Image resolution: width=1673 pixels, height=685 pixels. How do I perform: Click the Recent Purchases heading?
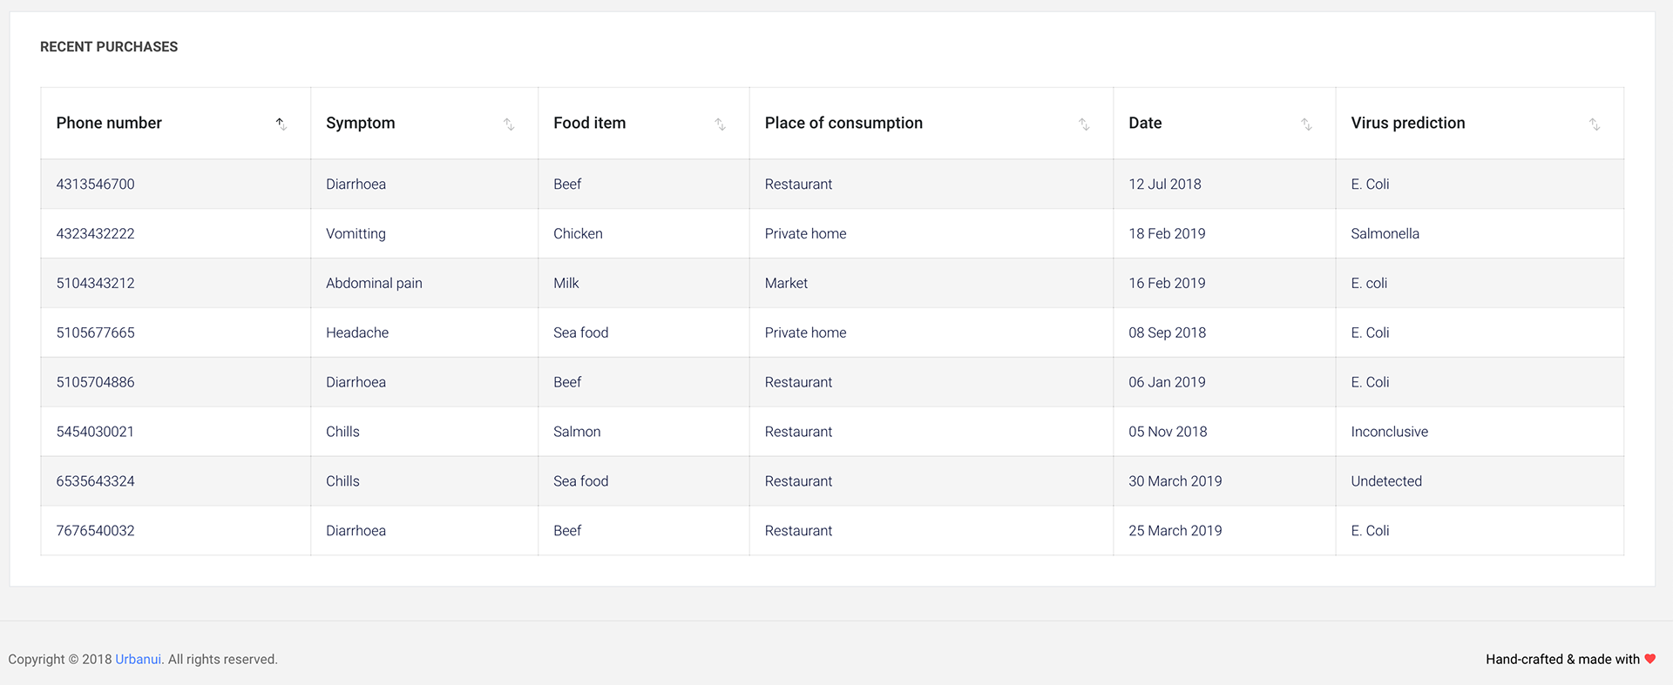click(109, 47)
